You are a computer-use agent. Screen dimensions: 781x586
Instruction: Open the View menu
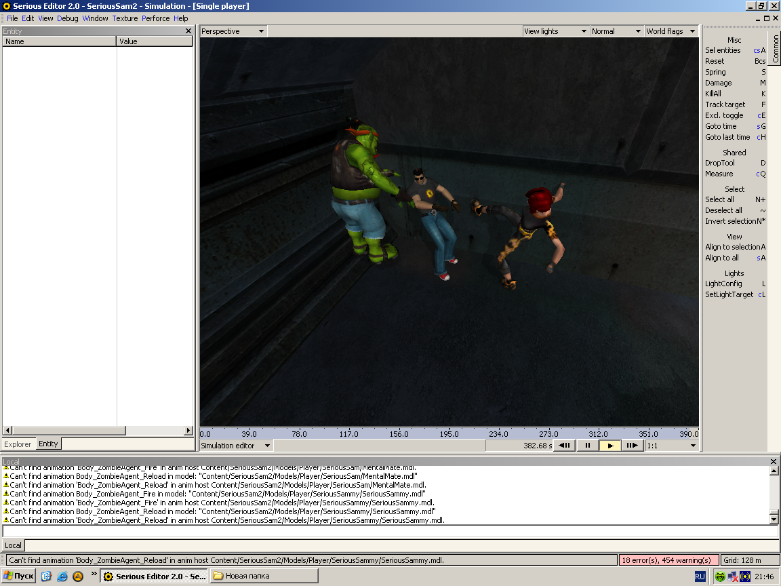coord(46,18)
